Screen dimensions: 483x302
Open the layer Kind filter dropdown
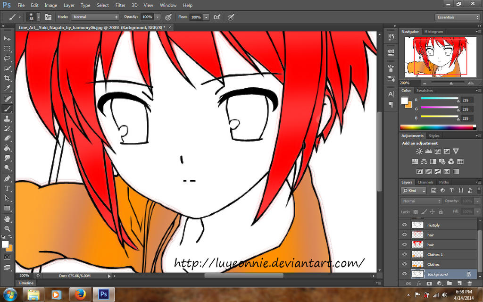pos(414,191)
